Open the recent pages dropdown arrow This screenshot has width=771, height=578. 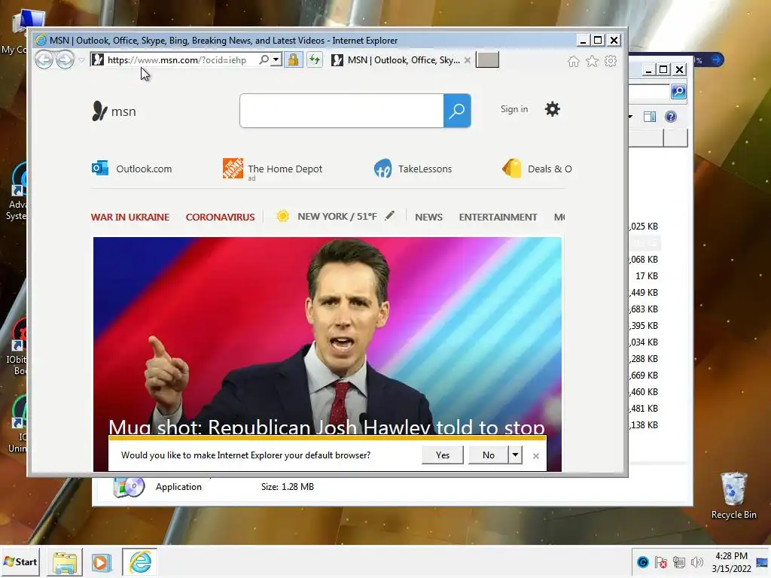[81, 60]
